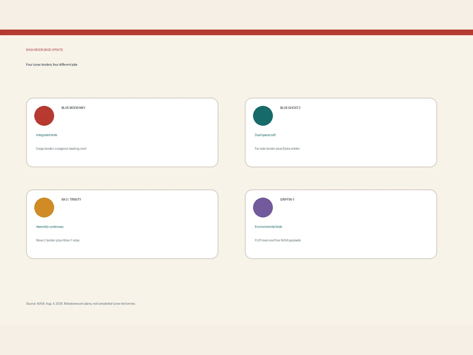Screen dimensions: 473x355
Task: Click the 'Dual spacecraft' status text
Action: coord(265,135)
